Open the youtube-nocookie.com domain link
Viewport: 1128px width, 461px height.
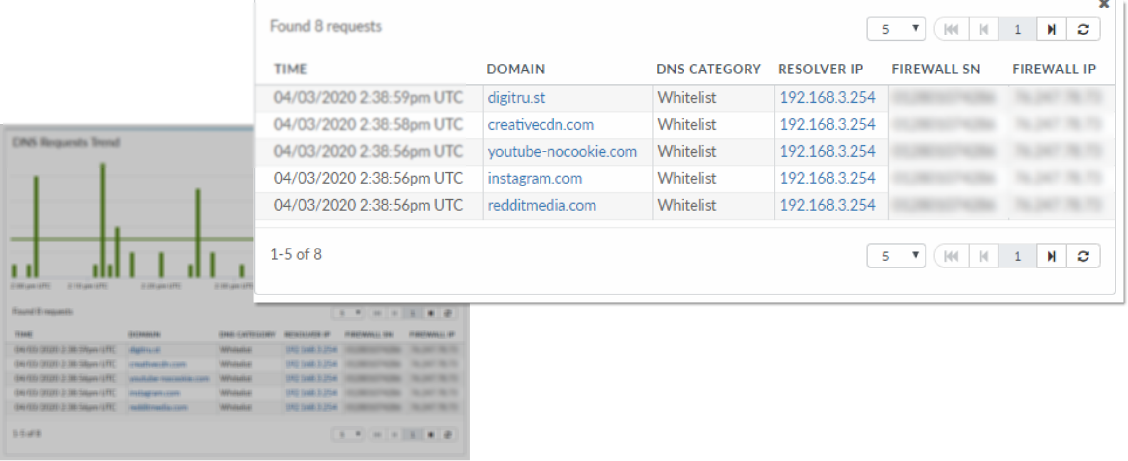point(562,152)
